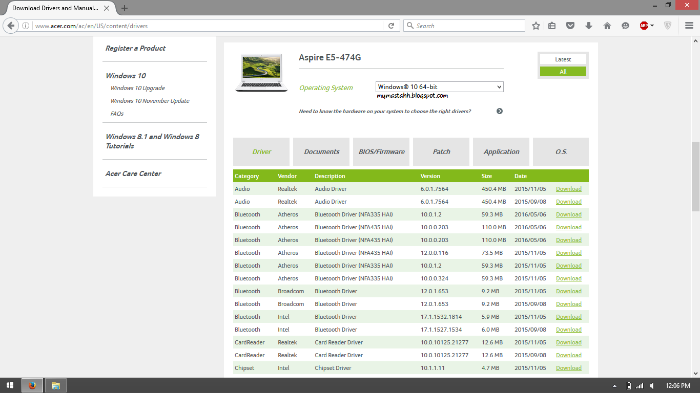Open the BIOS/Firmware tab

[381, 151]
